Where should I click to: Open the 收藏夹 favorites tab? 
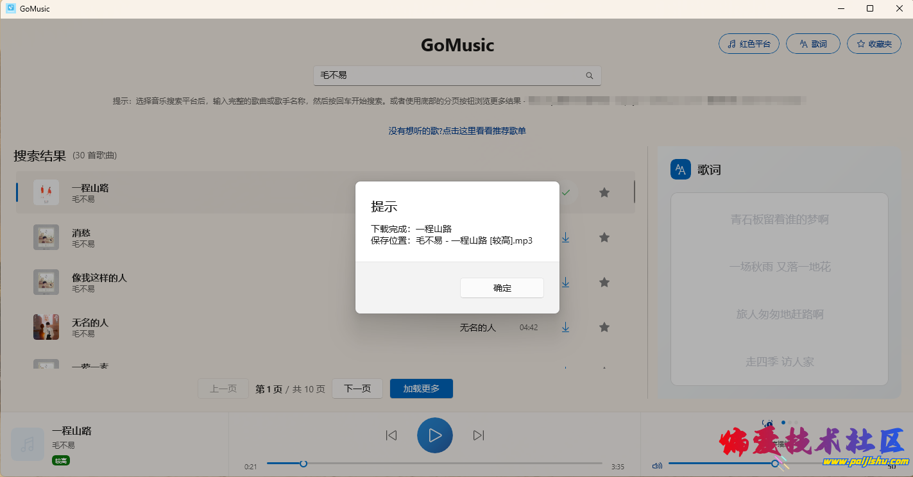pos(873,44)
